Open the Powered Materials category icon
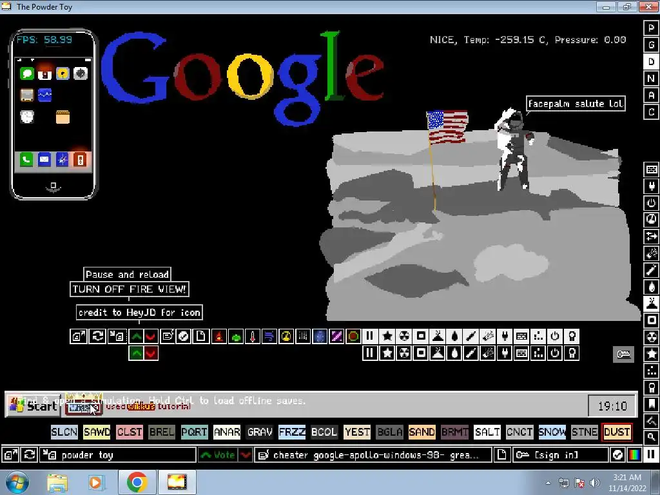The image size is (660, 495). tap(651, 203)
